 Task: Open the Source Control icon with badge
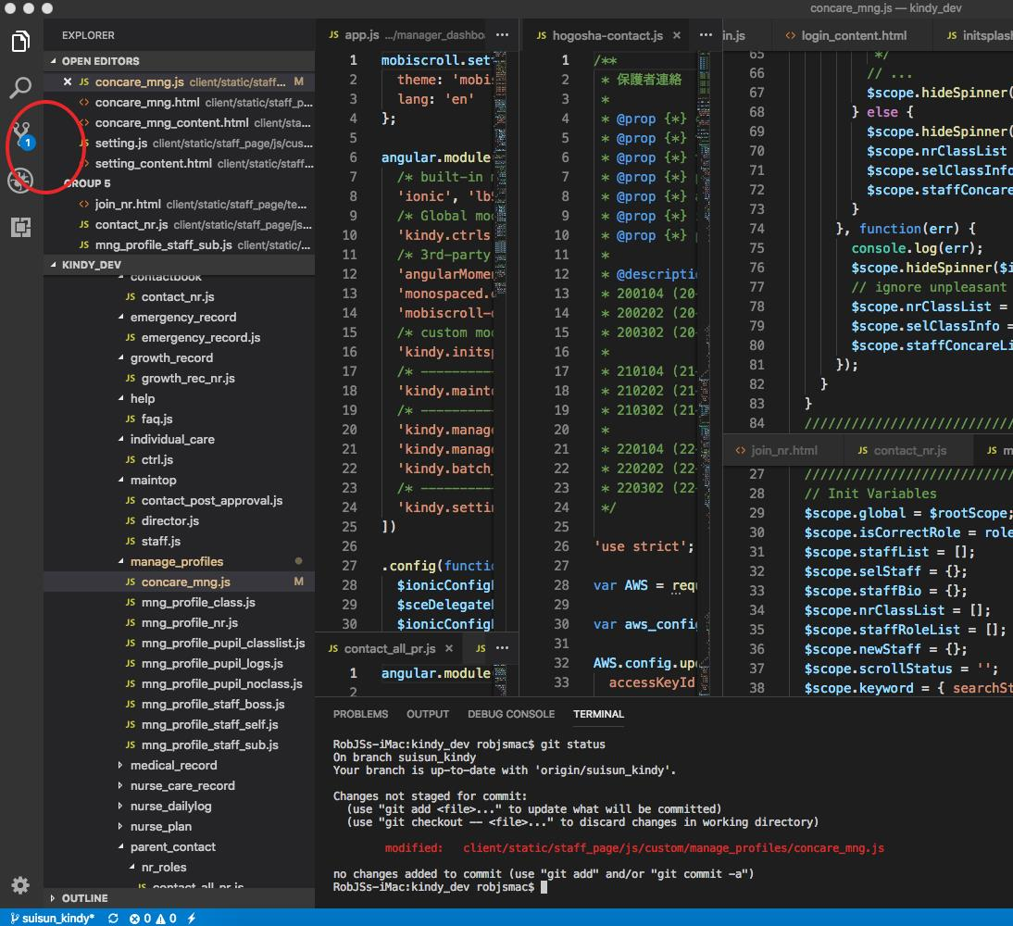(x=20, y=134)
